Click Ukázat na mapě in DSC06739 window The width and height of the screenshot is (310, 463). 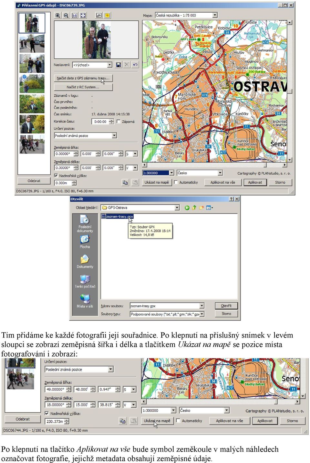(x=157, y=182)
